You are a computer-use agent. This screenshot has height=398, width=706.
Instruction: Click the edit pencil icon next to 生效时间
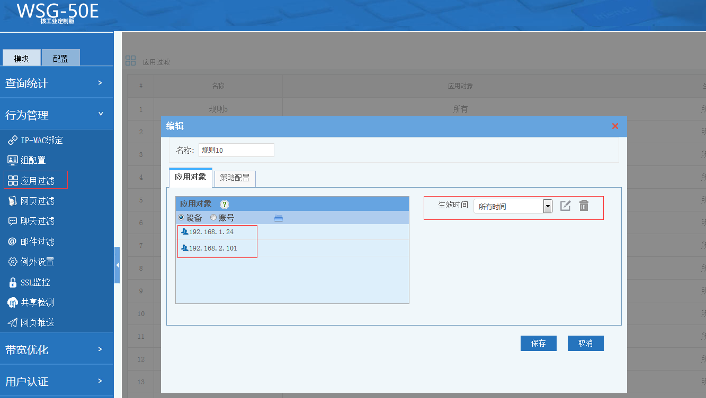(565, 206)
